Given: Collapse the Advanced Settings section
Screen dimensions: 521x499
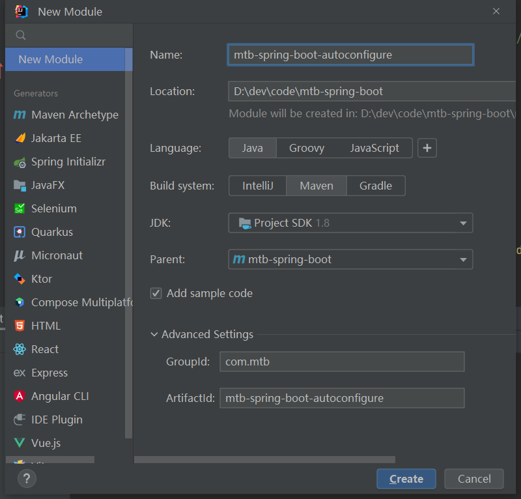Looking at the screenshot, I should (154, 334).
